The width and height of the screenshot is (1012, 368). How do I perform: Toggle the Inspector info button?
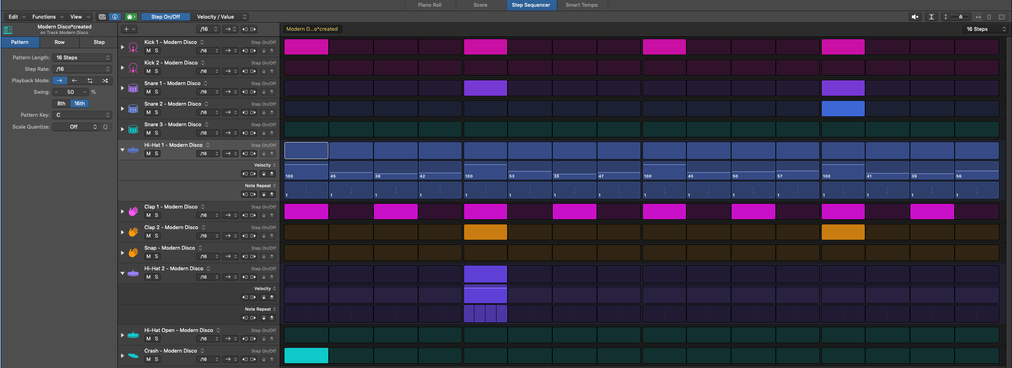(x=115, y=17)
